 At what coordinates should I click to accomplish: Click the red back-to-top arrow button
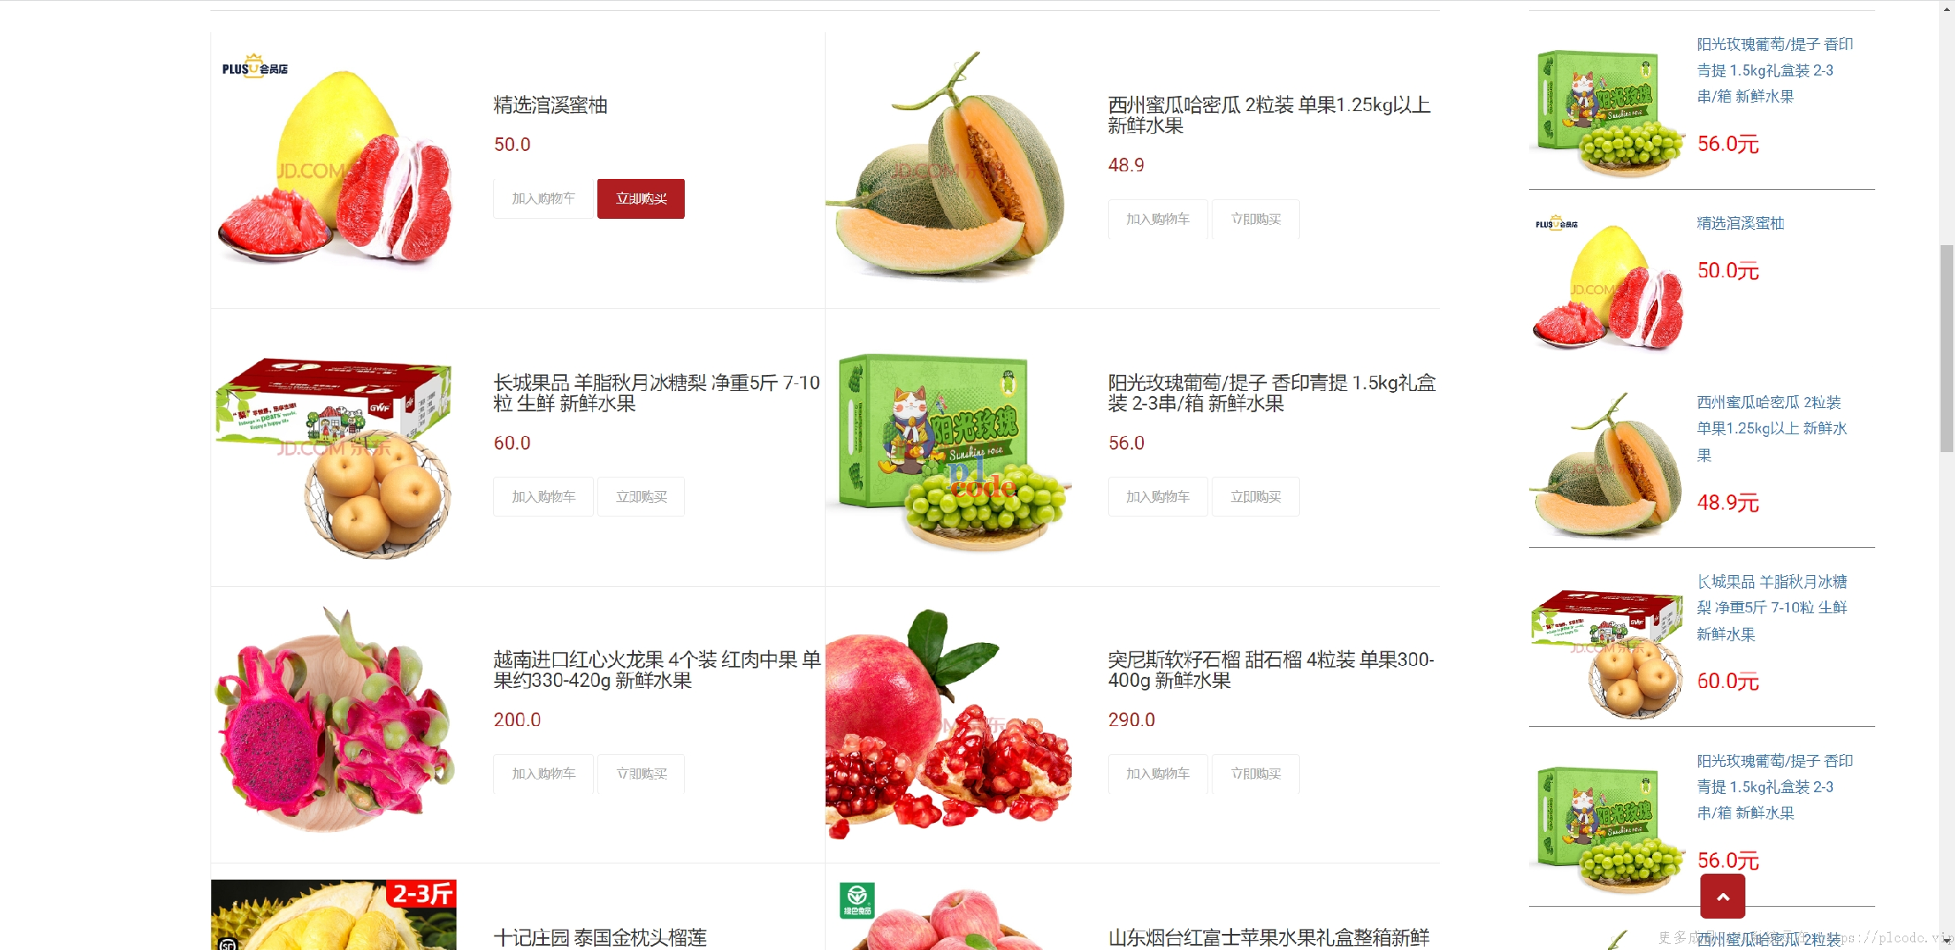click(1723, 896)
